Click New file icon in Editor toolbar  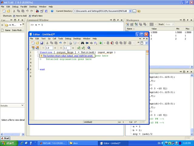pos(33,43)
